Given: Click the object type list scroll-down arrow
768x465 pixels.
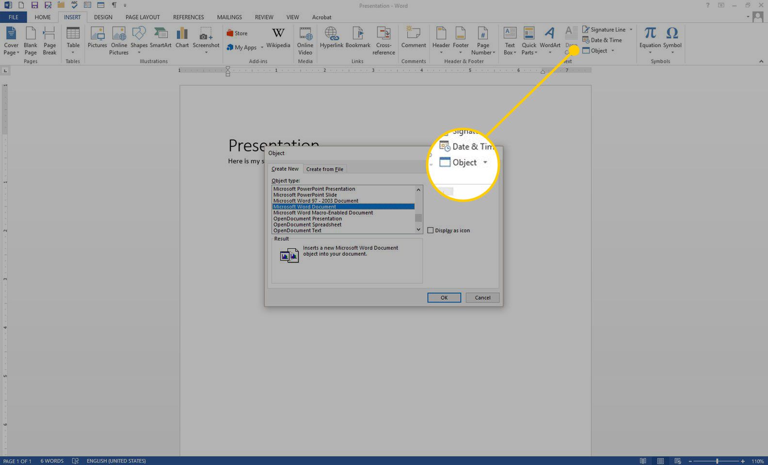Looking at the screenshot, I should click(418, 230).
